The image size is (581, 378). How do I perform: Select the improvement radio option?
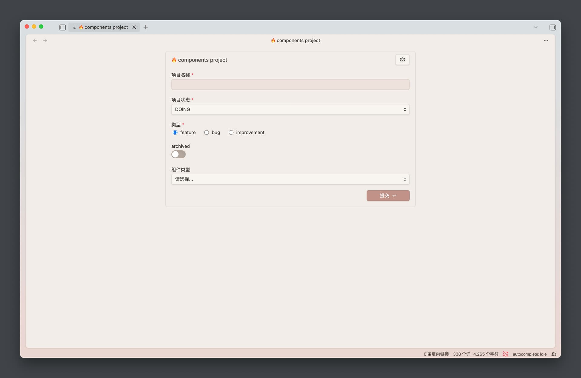pyautogui.click(x=231, y=132)
